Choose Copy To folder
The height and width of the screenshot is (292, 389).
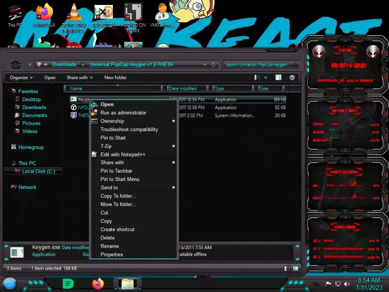[134, 196]
